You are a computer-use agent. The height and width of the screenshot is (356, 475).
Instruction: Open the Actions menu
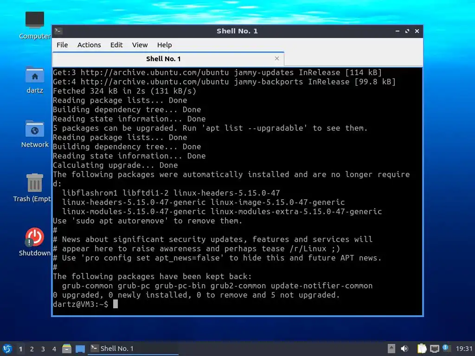pyautogui.click(x=89, y=45)
